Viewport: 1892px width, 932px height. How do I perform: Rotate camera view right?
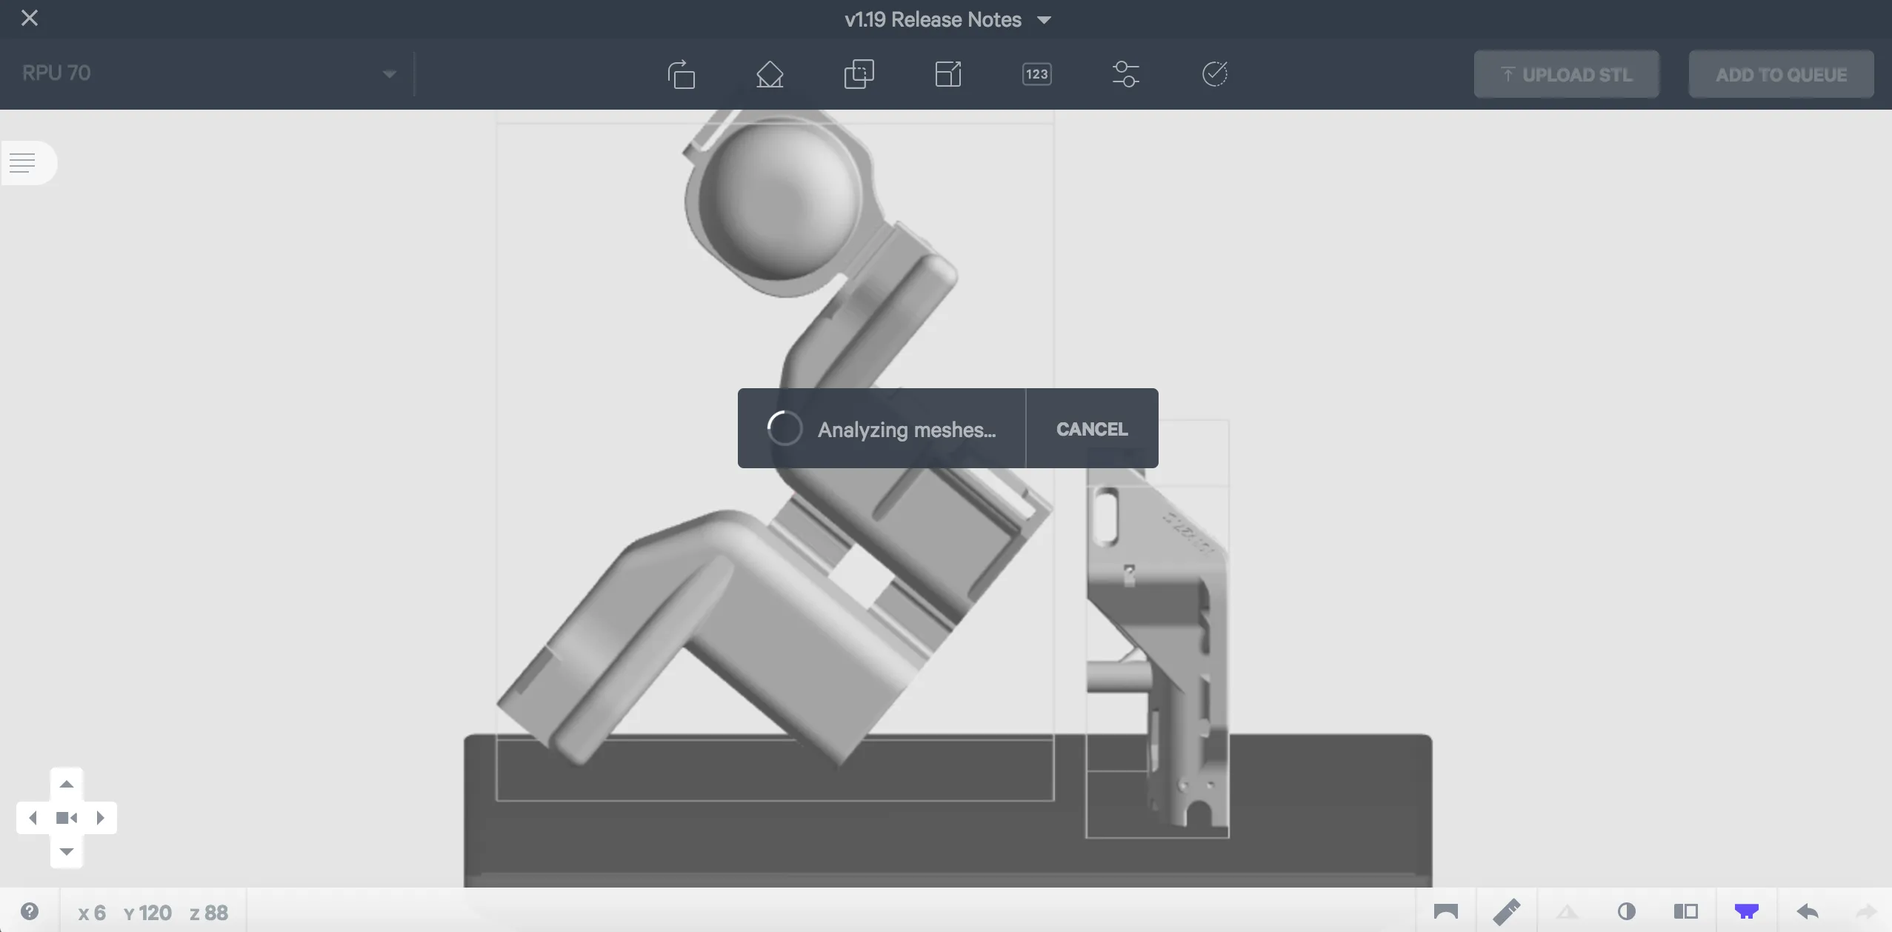[x=101, y=818]
